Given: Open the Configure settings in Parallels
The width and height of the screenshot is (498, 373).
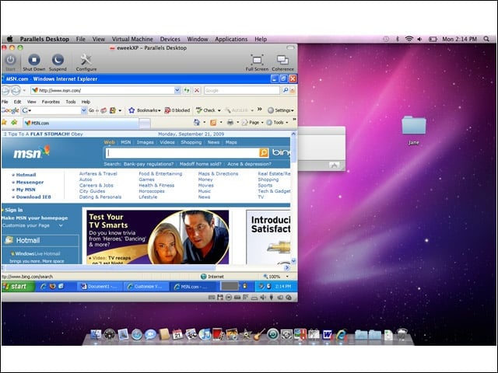Looking at the screenshot, I should (86, 62).
